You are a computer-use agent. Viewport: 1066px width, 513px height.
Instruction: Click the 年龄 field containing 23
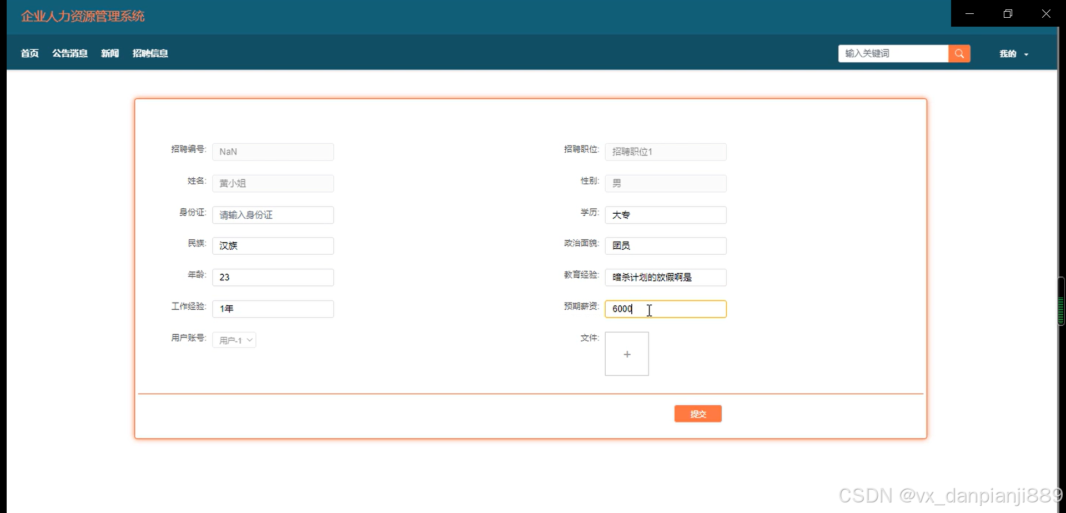tap(273, 278)
